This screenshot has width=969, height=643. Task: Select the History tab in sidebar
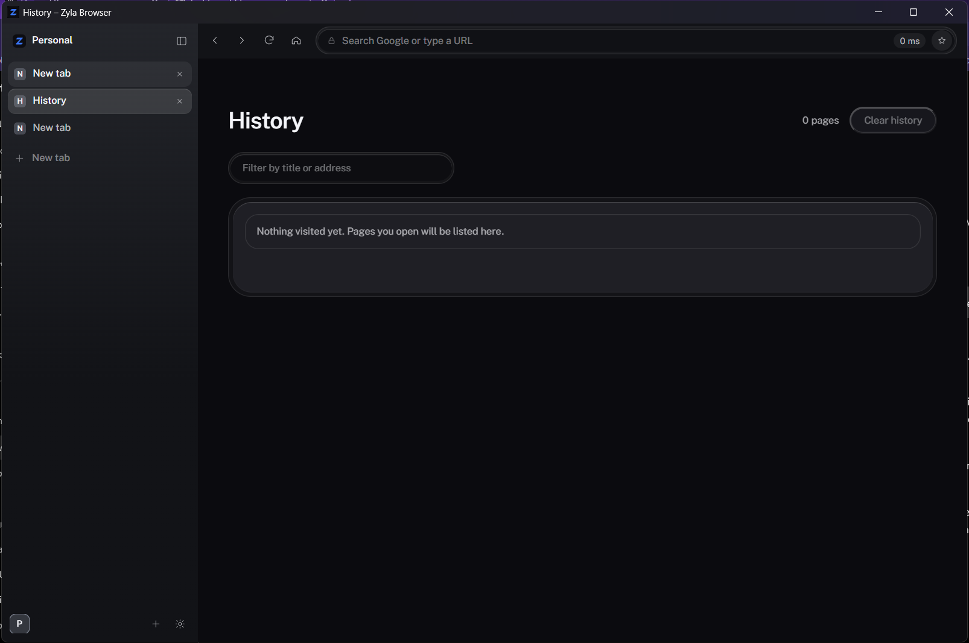100,101
